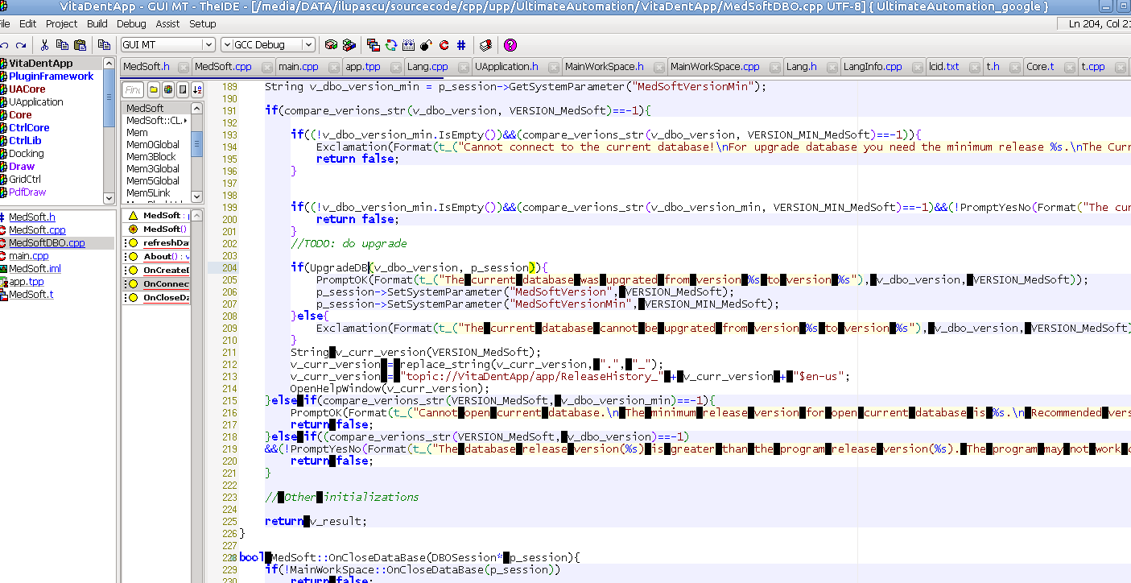Toggle the colorful globe filter in code browser

point(168,89)
